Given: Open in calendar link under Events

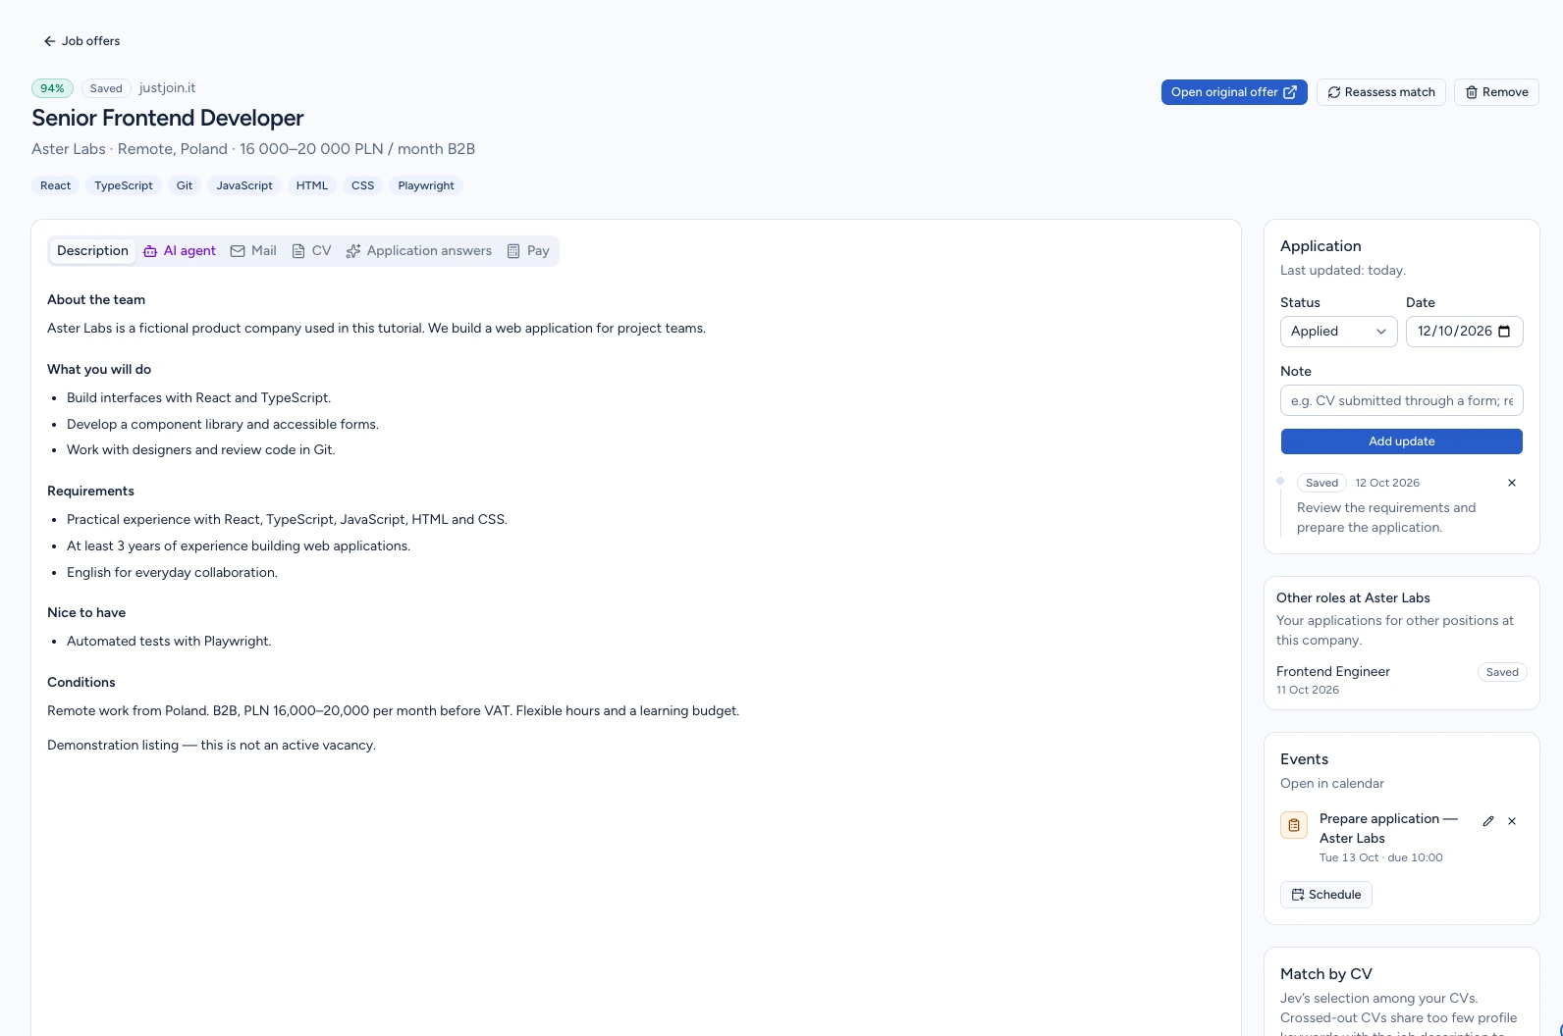Looking at the screenshot, I should pos(1332,784).
